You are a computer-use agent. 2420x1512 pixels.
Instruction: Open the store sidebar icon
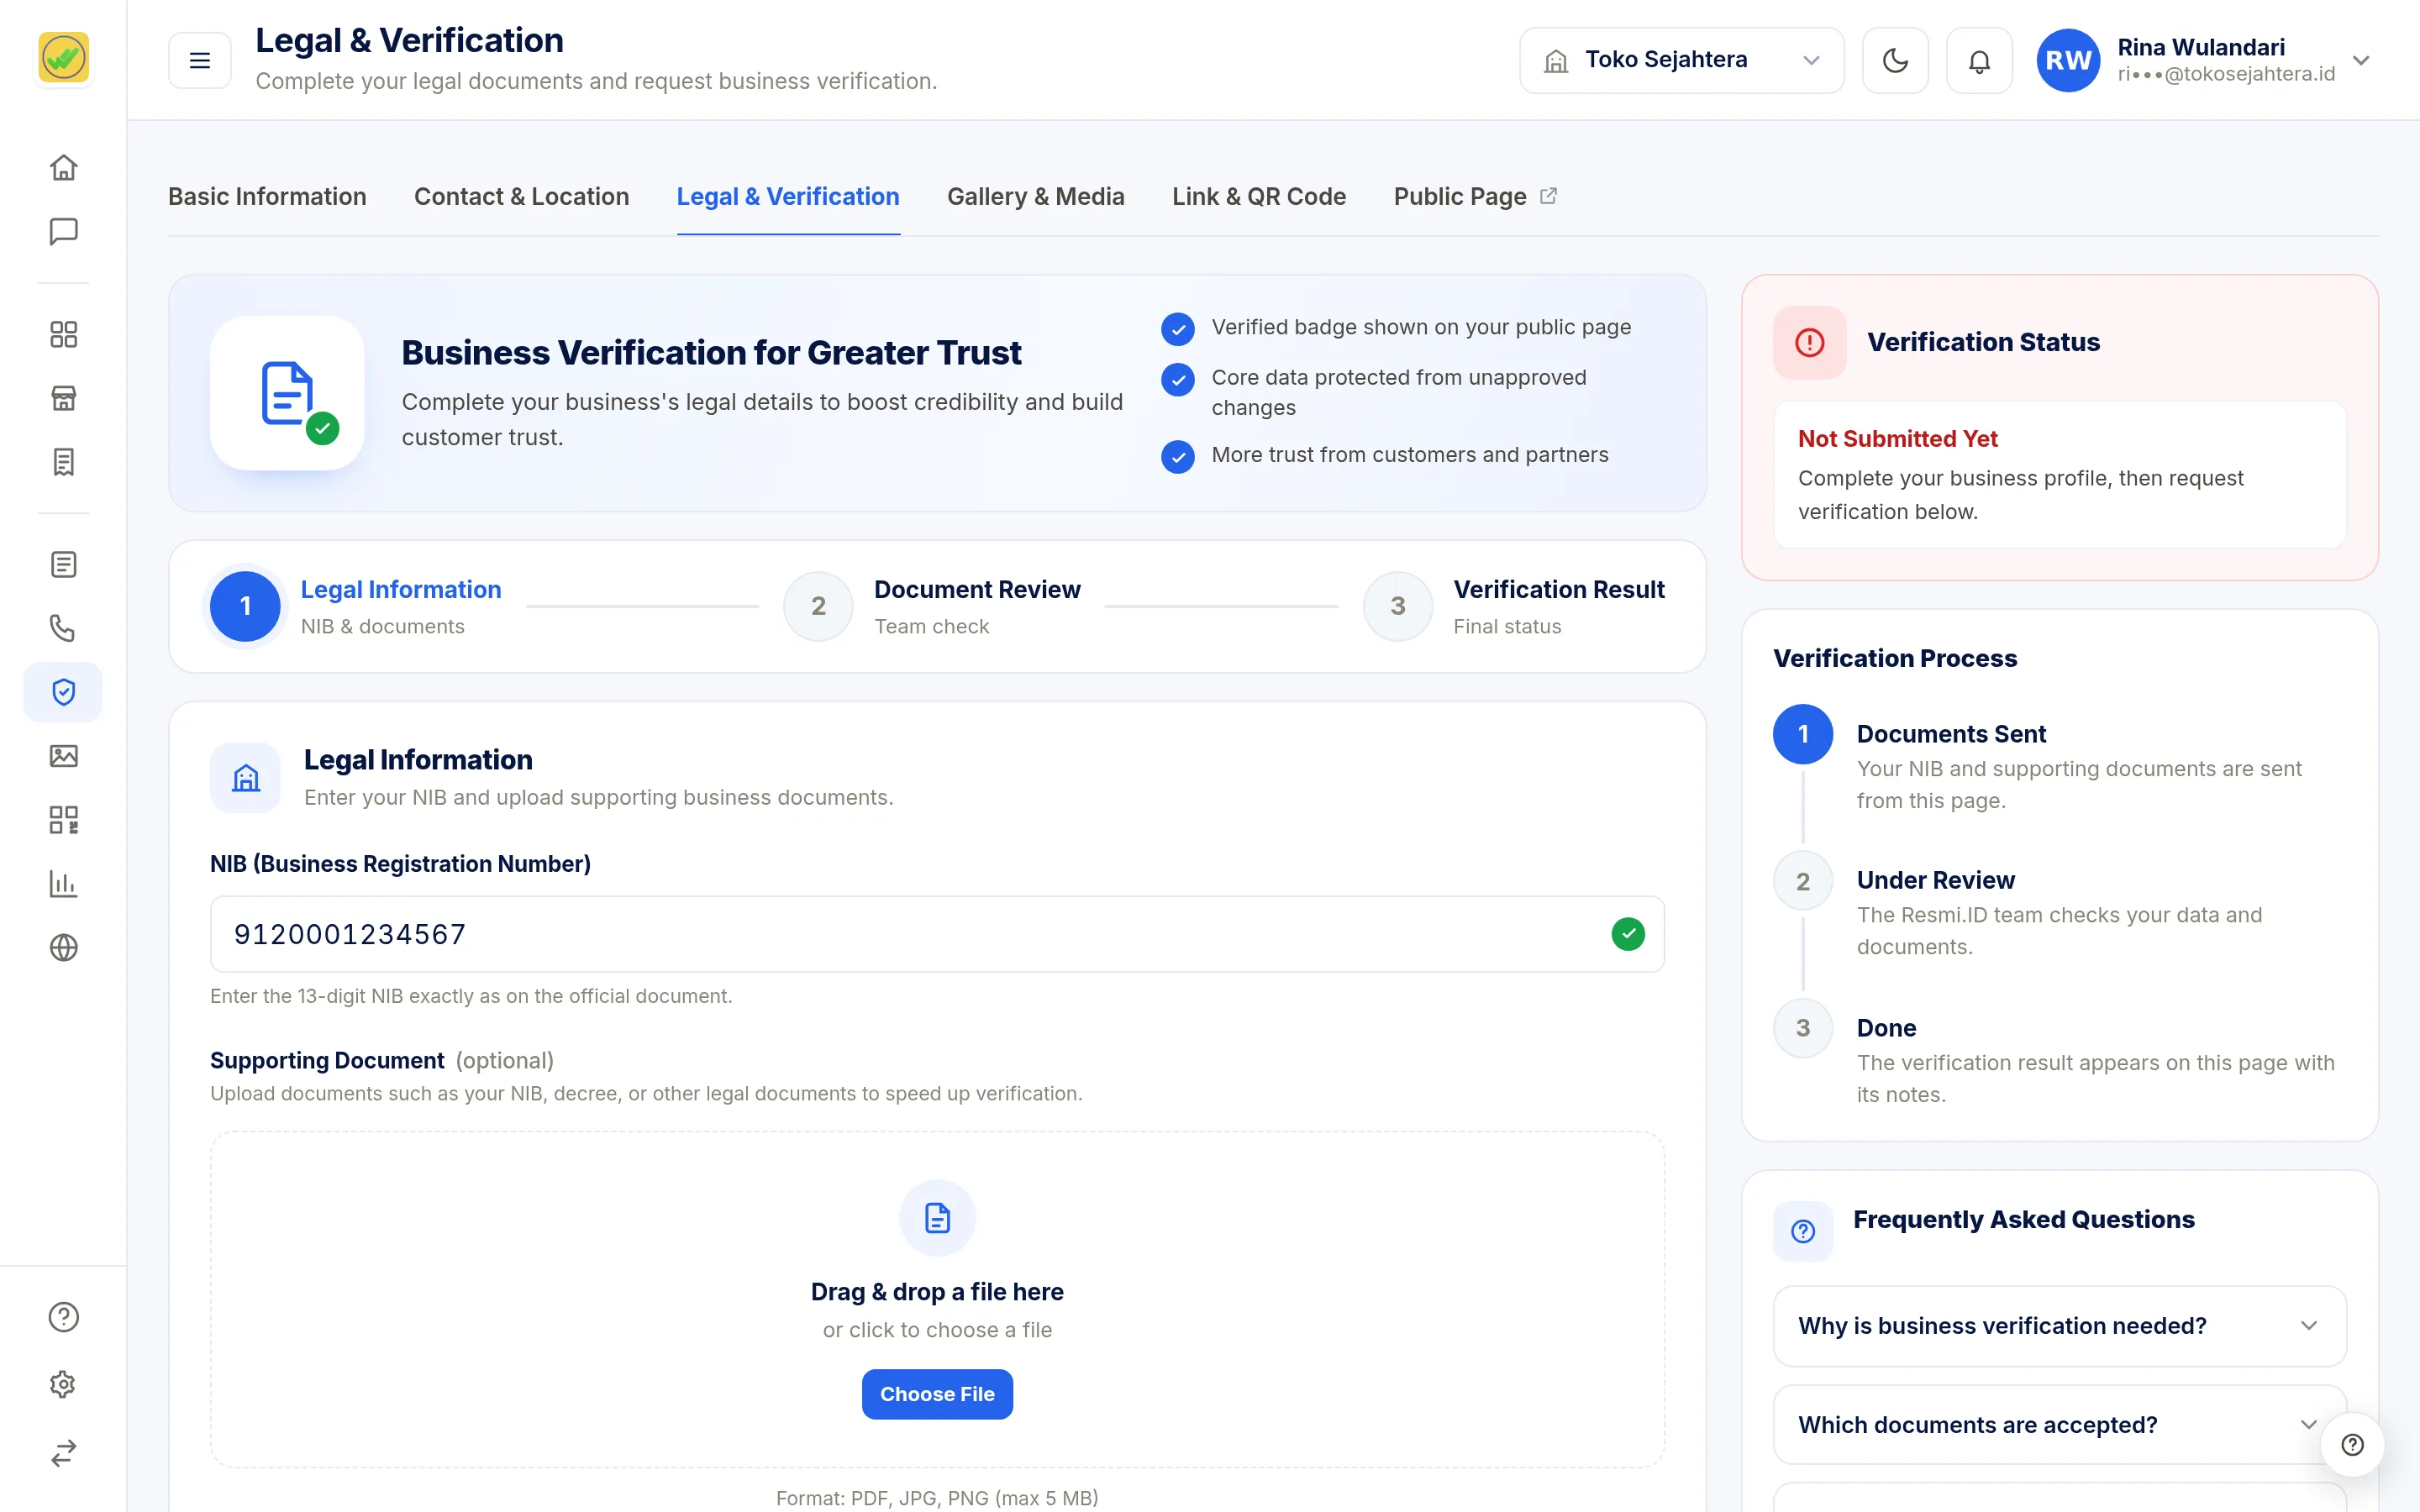coord(63,398)
